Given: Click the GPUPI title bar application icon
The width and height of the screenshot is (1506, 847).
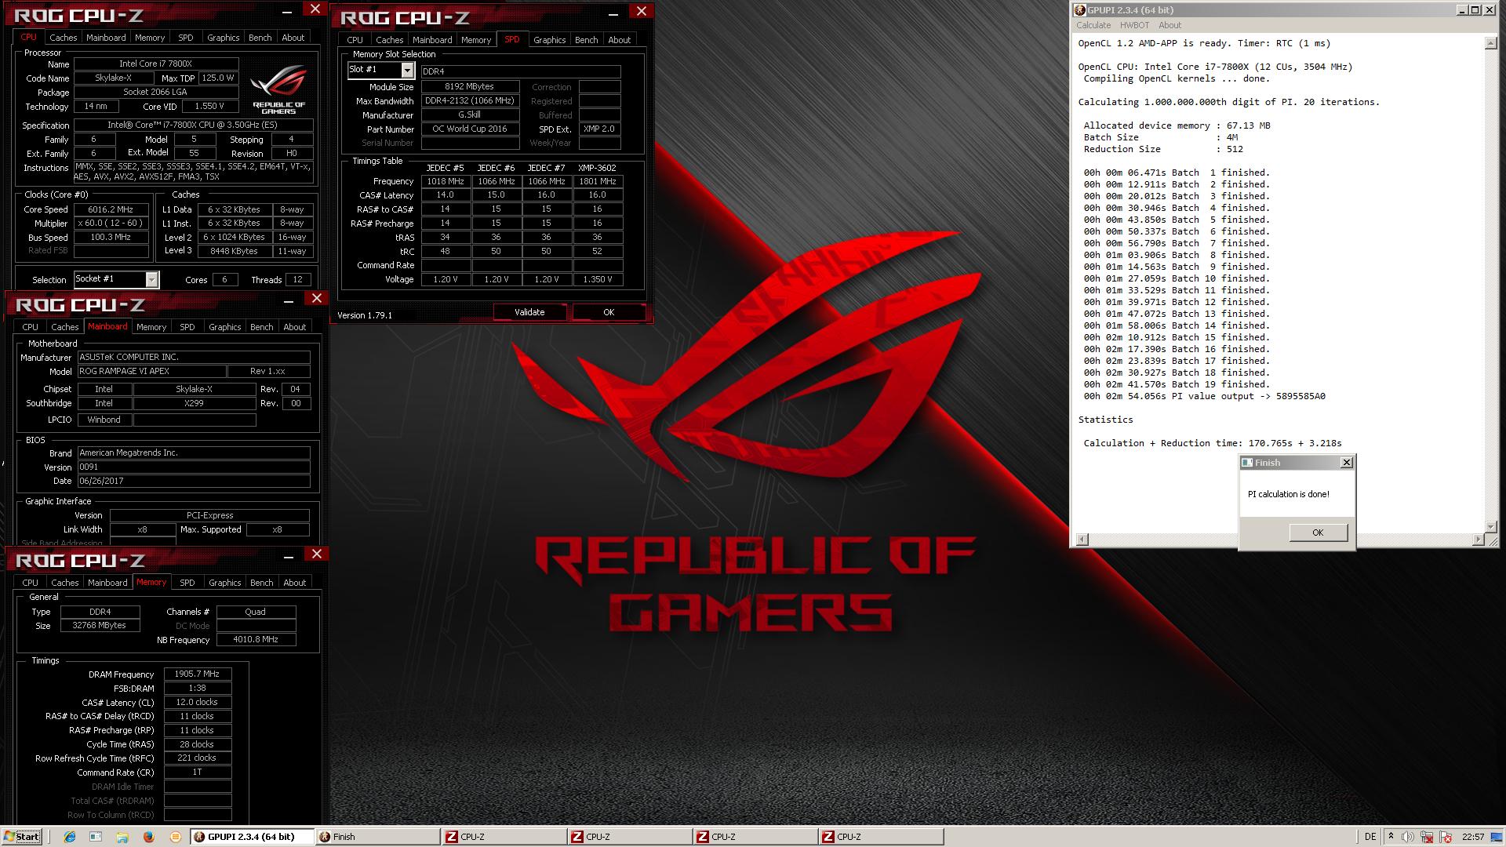Looking at the screenshot, I should click(x=1080, y=10).
